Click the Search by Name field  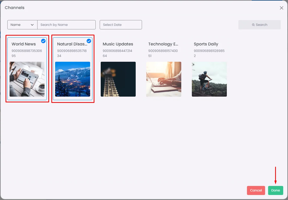pos(66,25)
